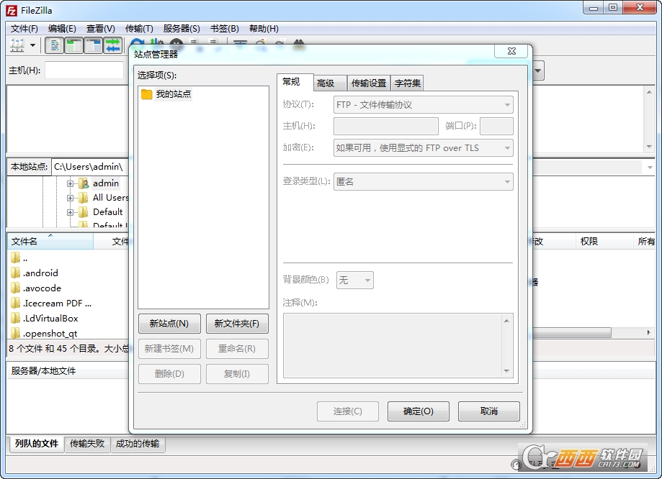Click the 复制(I) button
The image size is (662, 479).
(x=237, y=374)
